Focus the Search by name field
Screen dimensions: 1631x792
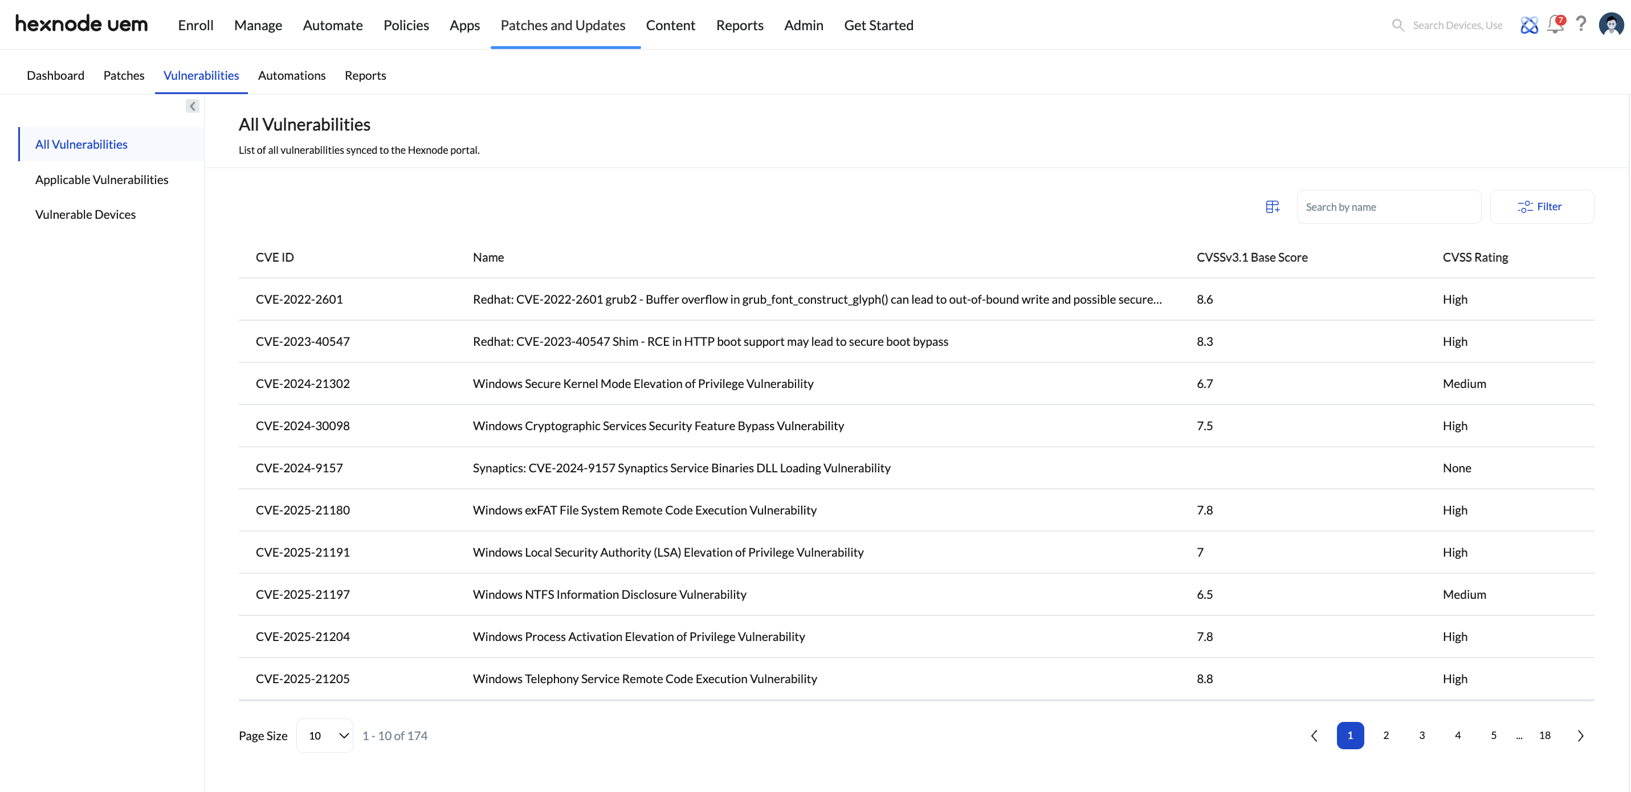coord(1388,207)
